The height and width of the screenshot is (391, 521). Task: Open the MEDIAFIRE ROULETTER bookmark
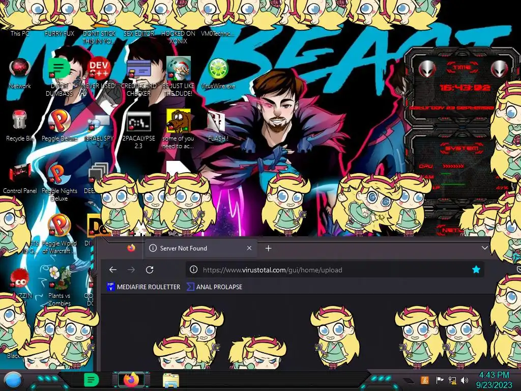[x=143, y=287]
